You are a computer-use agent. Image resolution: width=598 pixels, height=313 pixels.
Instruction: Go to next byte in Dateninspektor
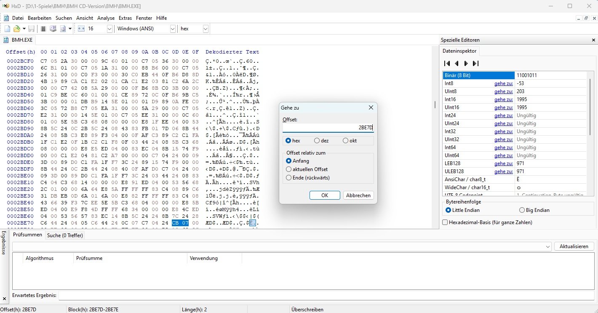(x=466, y=63)
